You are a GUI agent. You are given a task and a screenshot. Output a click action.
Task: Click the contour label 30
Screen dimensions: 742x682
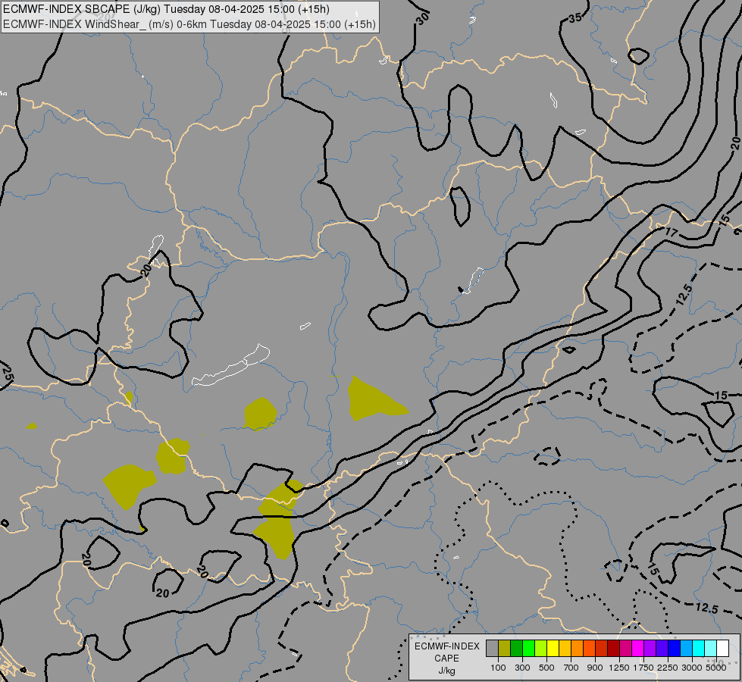423,18
